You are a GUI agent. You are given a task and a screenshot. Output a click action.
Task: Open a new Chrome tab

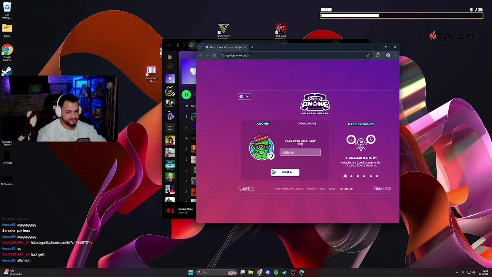(252, 47)
